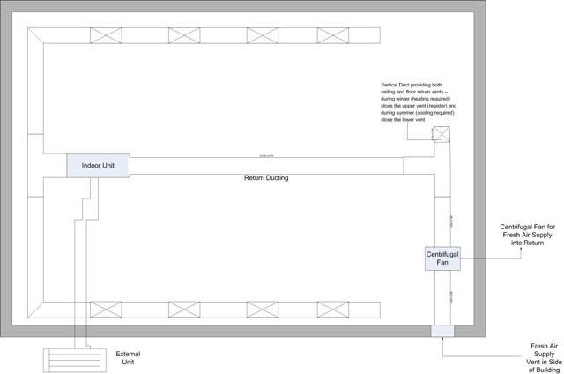
Task: Select third crossed vent in bottom supply duct
Action: [x=263, y=310]
